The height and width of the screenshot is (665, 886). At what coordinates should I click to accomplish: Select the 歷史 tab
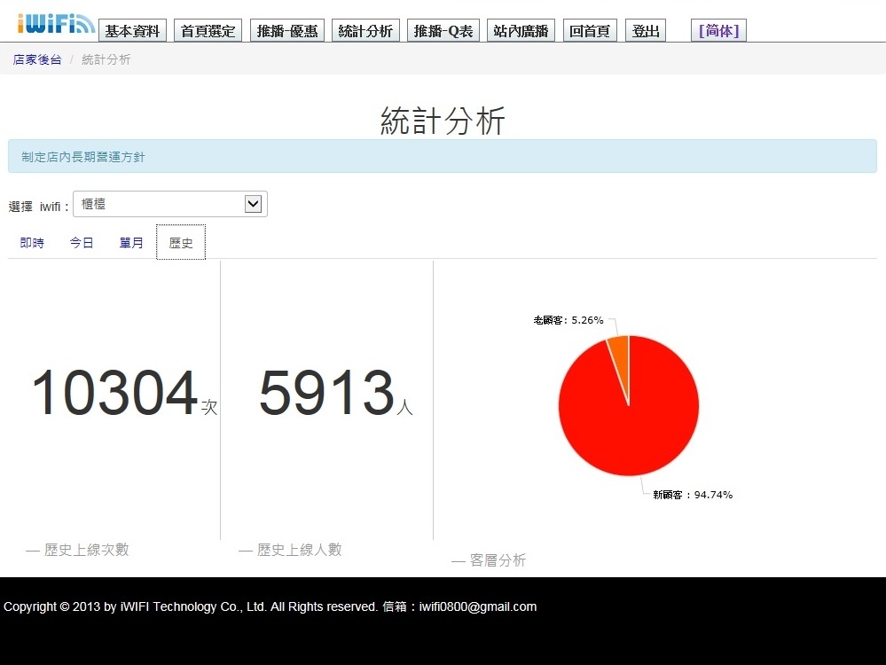(x=181, y=242)
